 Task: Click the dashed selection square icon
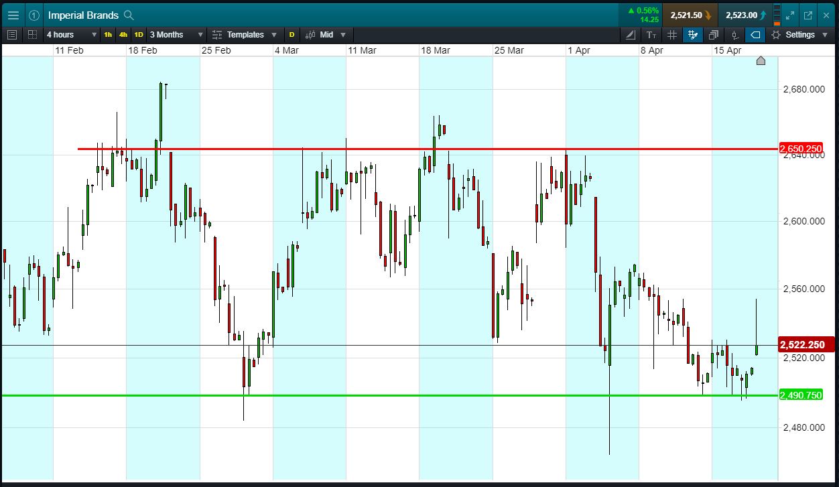coord(33,35)
